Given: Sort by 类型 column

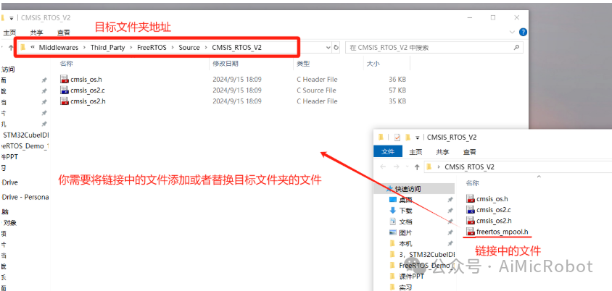Looking at the screenshot, I should [303, 63].
